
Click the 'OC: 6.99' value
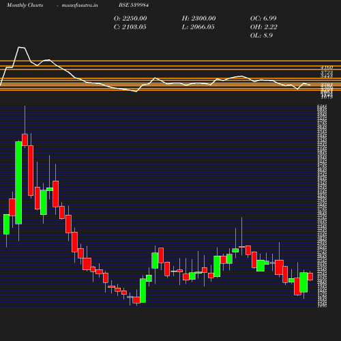click(263, 18)
